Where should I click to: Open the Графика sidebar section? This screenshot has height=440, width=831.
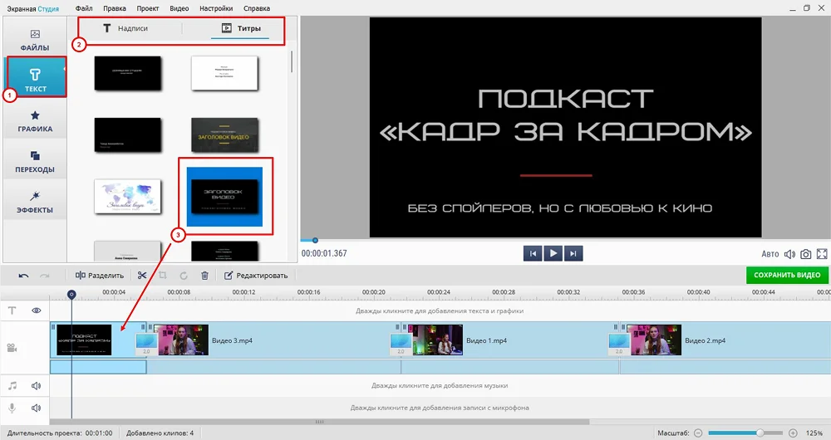pos(35,121)
